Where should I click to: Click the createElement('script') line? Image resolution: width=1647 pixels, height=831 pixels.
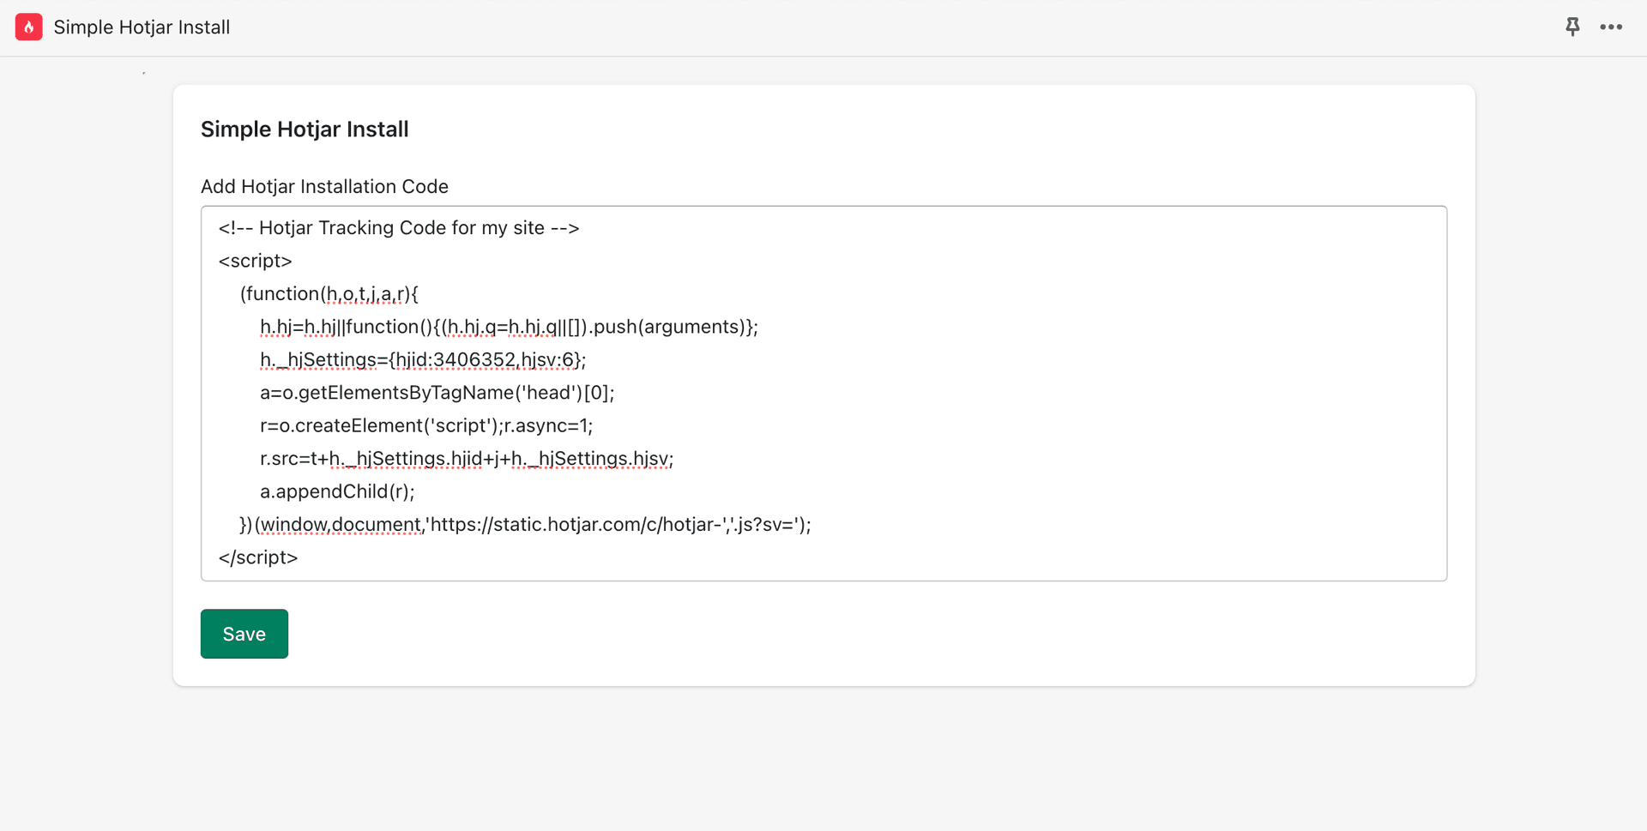click(x=426, y=426)
